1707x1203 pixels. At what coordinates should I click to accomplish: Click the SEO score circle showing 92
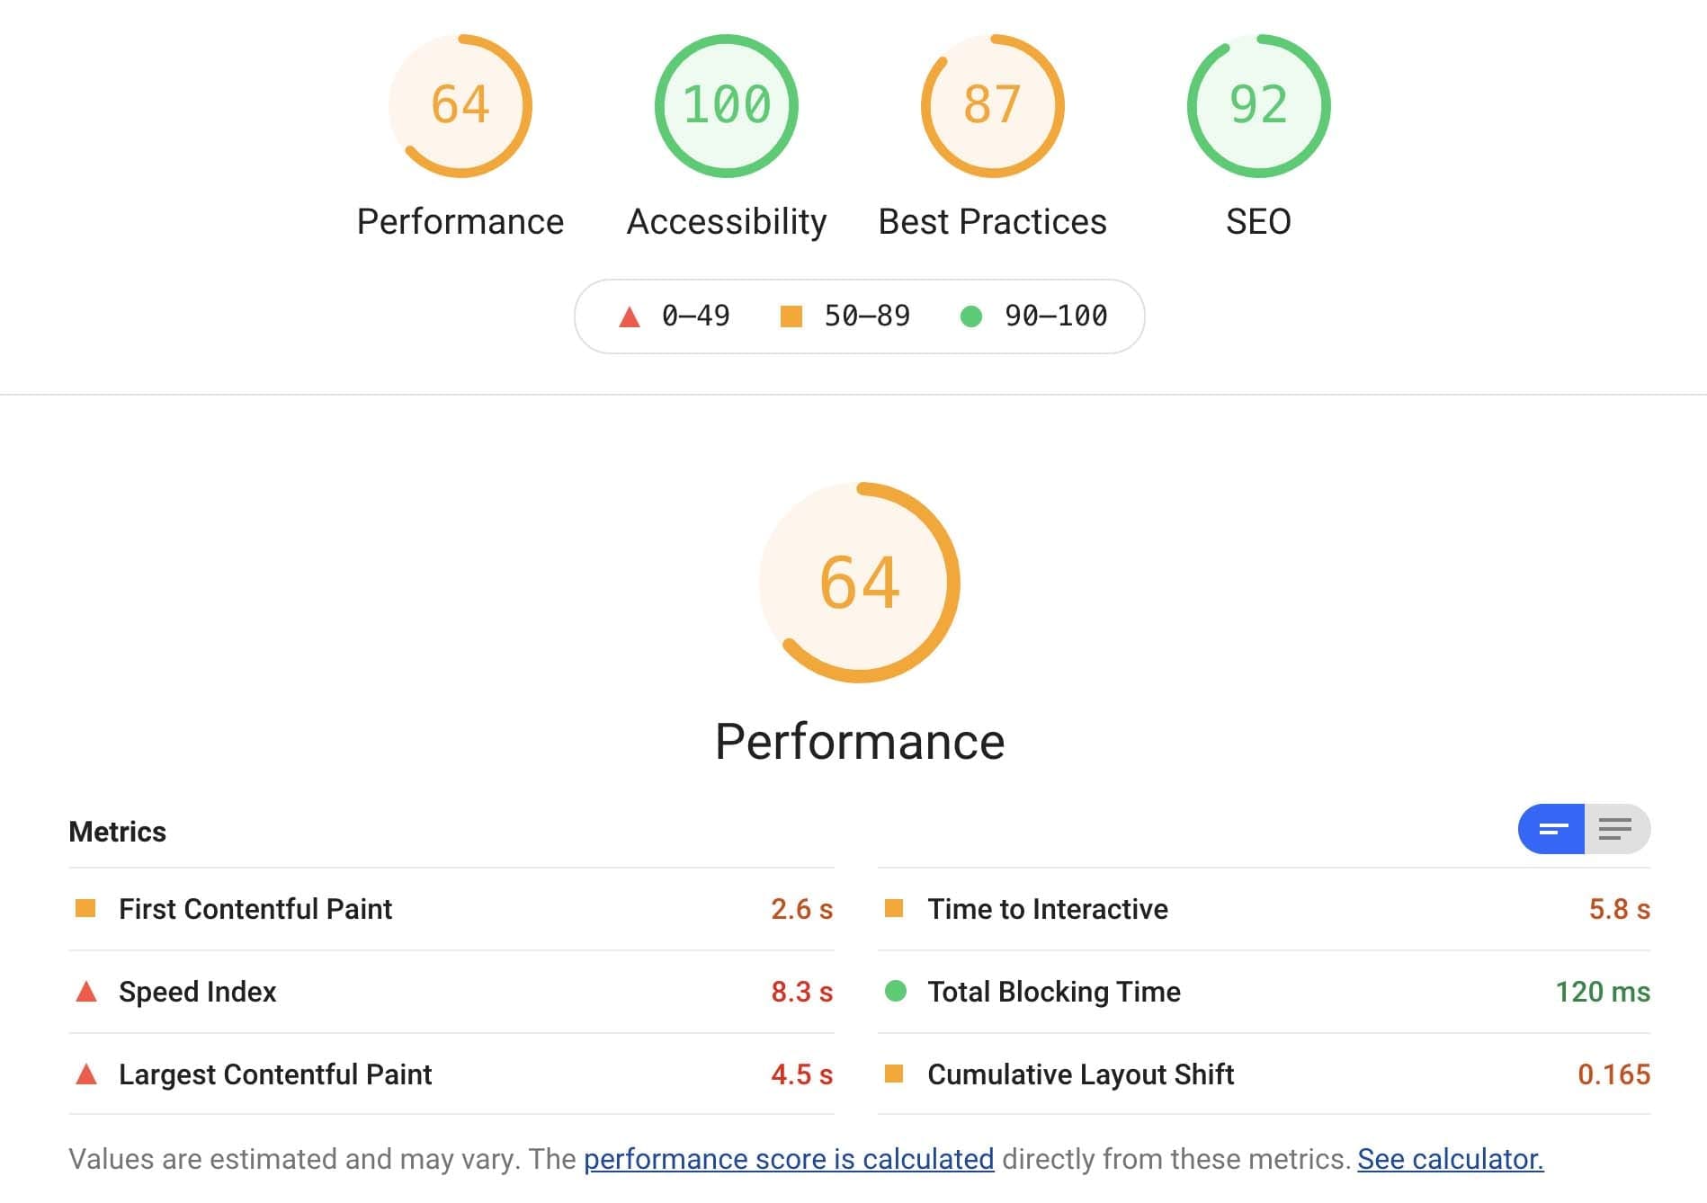pos(1258,105)
